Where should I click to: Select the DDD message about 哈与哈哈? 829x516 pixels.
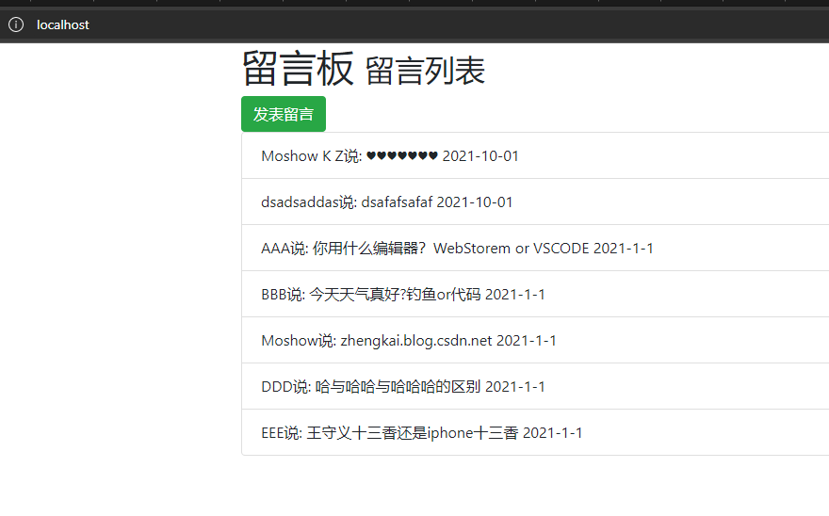(x=535, y=386)
